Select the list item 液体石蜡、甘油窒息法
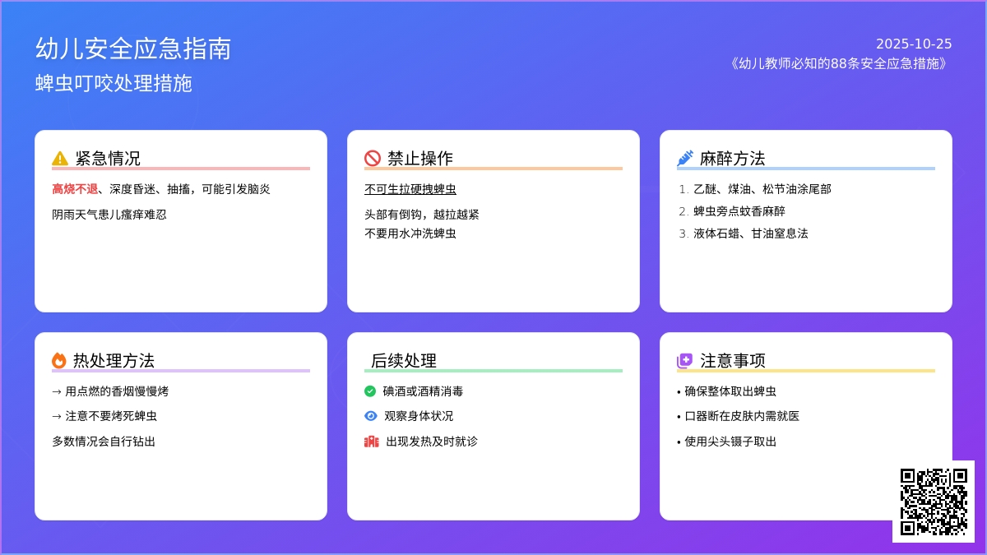This screenshot has height=555, width=987. (750, 234)
